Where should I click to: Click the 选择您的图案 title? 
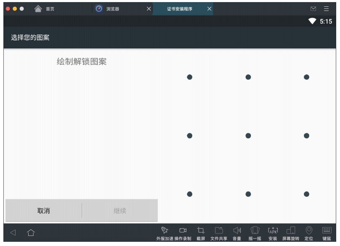(30, 37)
